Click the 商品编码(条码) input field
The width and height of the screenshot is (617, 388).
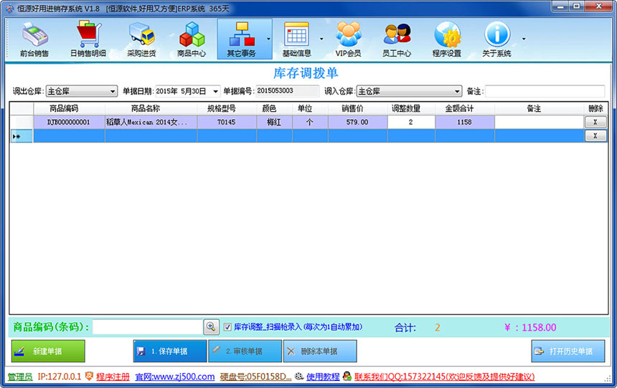click(x=147, y=327)
